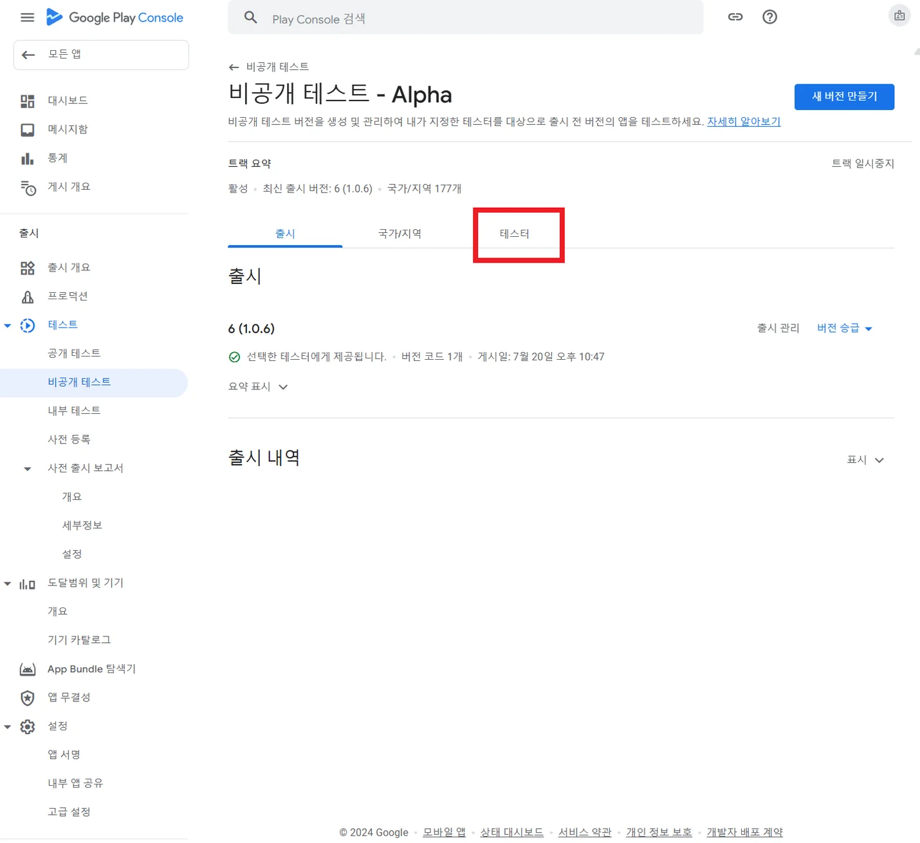
Task: Open 기기 카탈로그 in sidebar
Action: [79, 640]
